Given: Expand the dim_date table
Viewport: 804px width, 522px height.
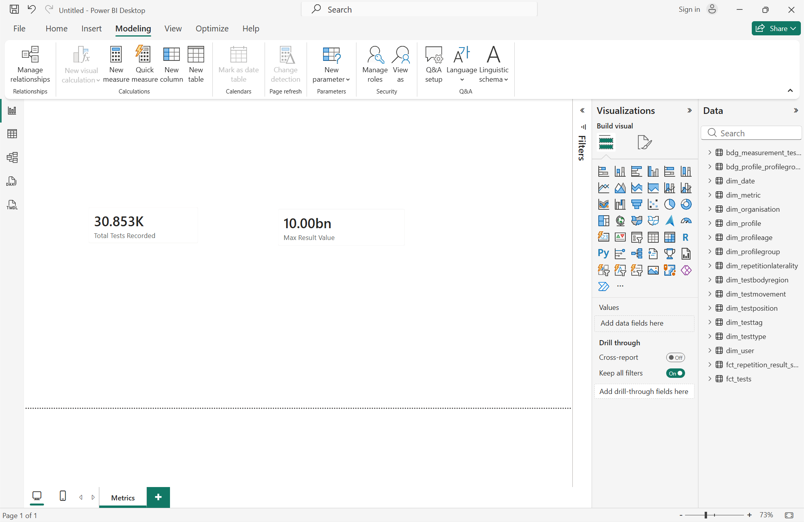Looking at the screenshot, I should 709,181.
